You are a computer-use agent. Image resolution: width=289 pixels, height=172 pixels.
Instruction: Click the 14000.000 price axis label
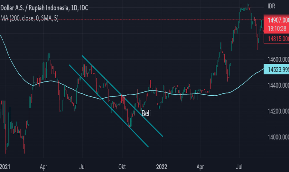pos(278,137)
